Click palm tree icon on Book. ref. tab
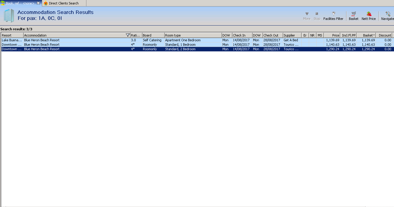 3,3
